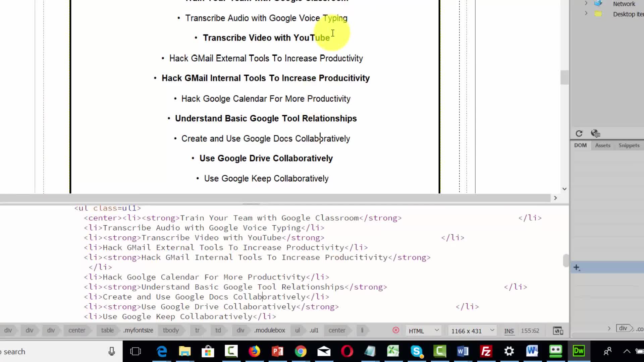This screenshot has width=644, height=362.
Task: Click the code view vertical scrollbar thumb
Action: tap(566, 261)
